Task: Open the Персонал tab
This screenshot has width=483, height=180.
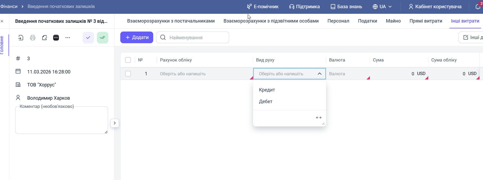Action: (338, 21)
